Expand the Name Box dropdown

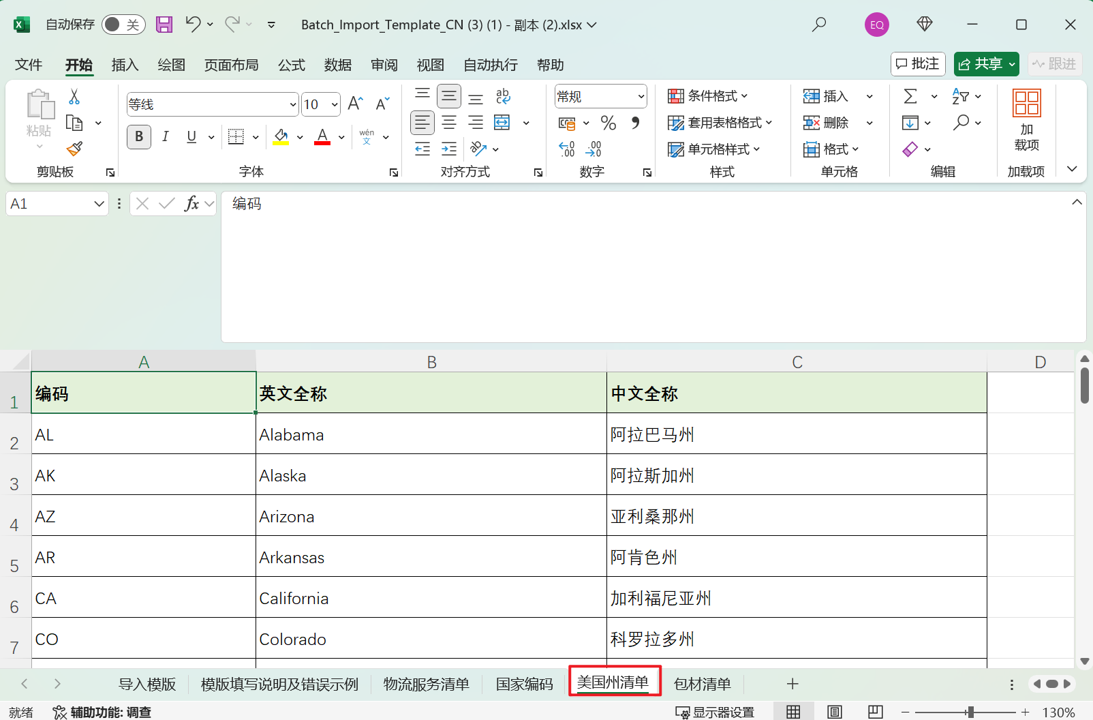99,203
